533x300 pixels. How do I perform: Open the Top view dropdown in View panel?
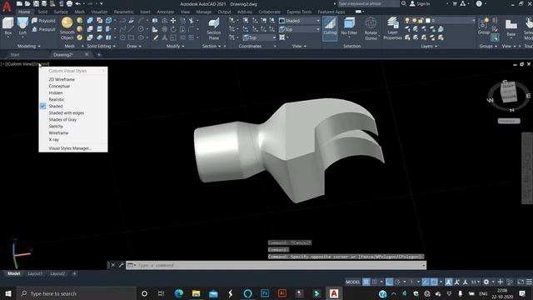[299, 30]
